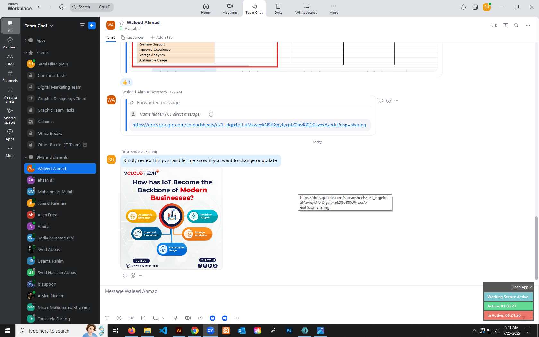Insert a code snippet icon
Screen dimensions: 539x337
tap(200, 318)
